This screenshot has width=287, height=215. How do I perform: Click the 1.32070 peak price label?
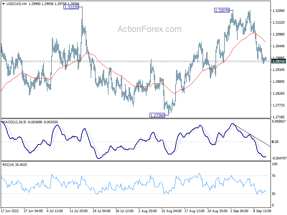pyautogui.click(x=222, y=10)
